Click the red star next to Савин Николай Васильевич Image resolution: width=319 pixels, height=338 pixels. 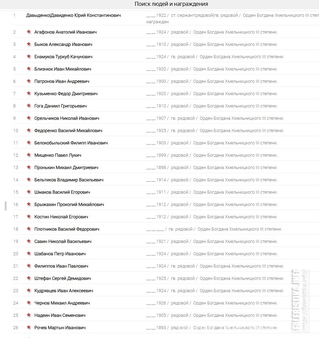point(29,241)
